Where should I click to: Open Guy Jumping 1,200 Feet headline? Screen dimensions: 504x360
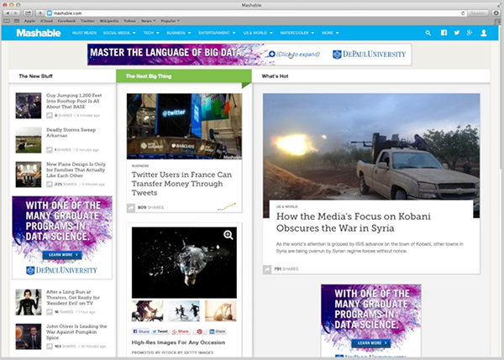pyautogui.click(x=74, y=101)
